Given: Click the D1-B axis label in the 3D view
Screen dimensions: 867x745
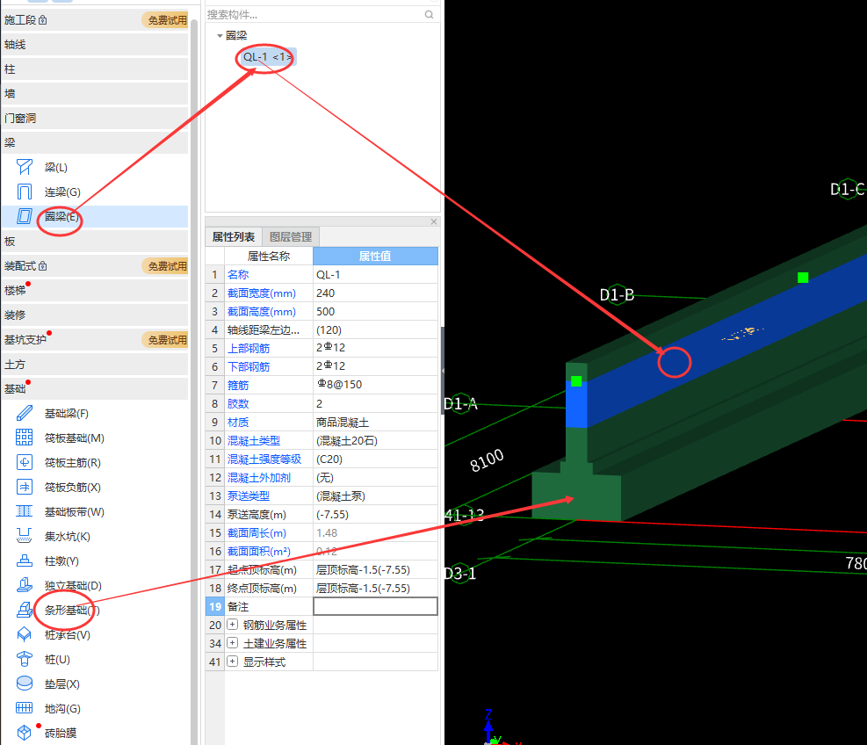Looking at the screenshot, I should coord(617,295).
